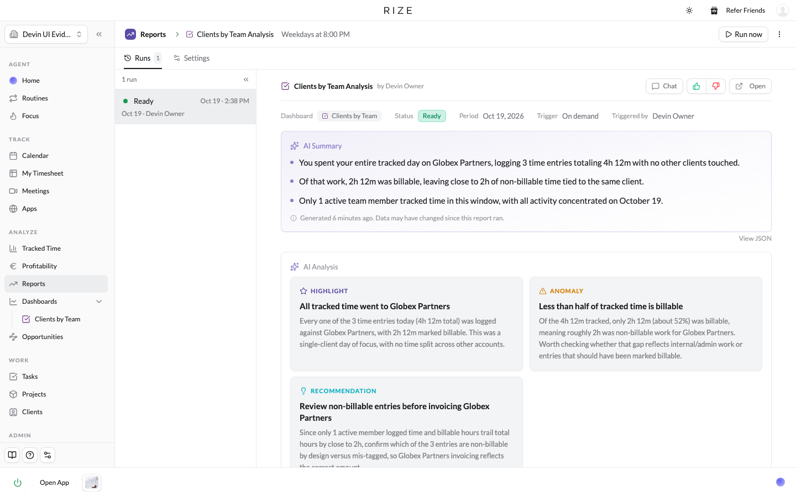Open the Projects page
This screenshot has height=497, width=796.
[x=56, y=394]
